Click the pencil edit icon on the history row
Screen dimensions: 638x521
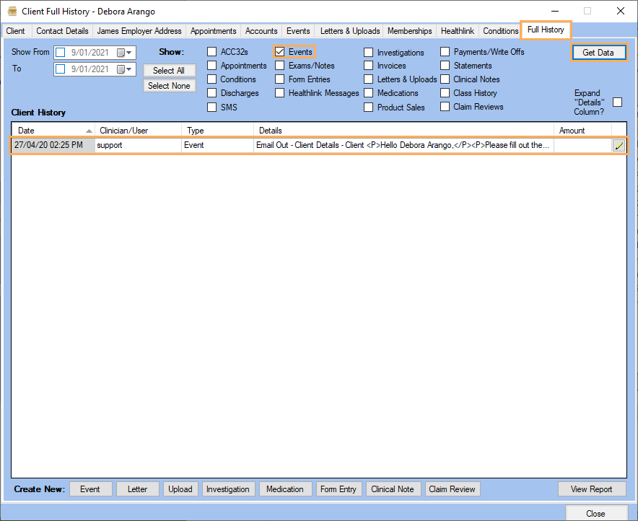pyautogui.click(x=619, y=145)
